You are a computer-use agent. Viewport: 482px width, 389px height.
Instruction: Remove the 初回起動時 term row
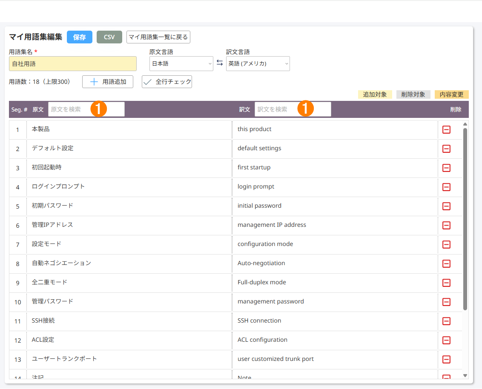point(446,168)
